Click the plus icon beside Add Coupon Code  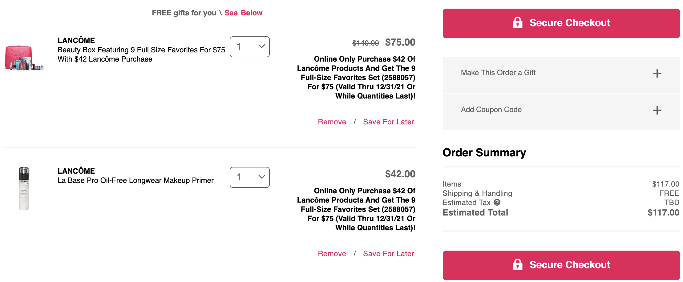click(657, 110)
